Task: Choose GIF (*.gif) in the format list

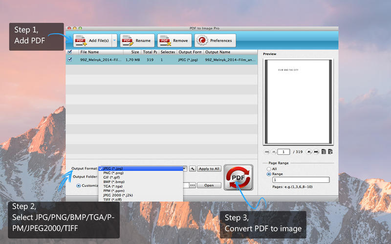Action: (141, 177)
